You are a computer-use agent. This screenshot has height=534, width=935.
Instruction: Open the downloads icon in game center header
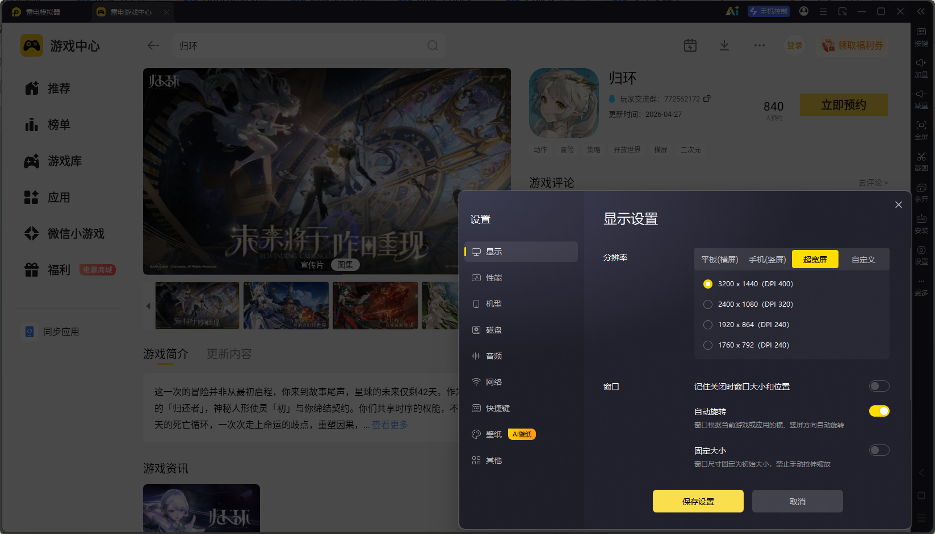tap(724, 45)
